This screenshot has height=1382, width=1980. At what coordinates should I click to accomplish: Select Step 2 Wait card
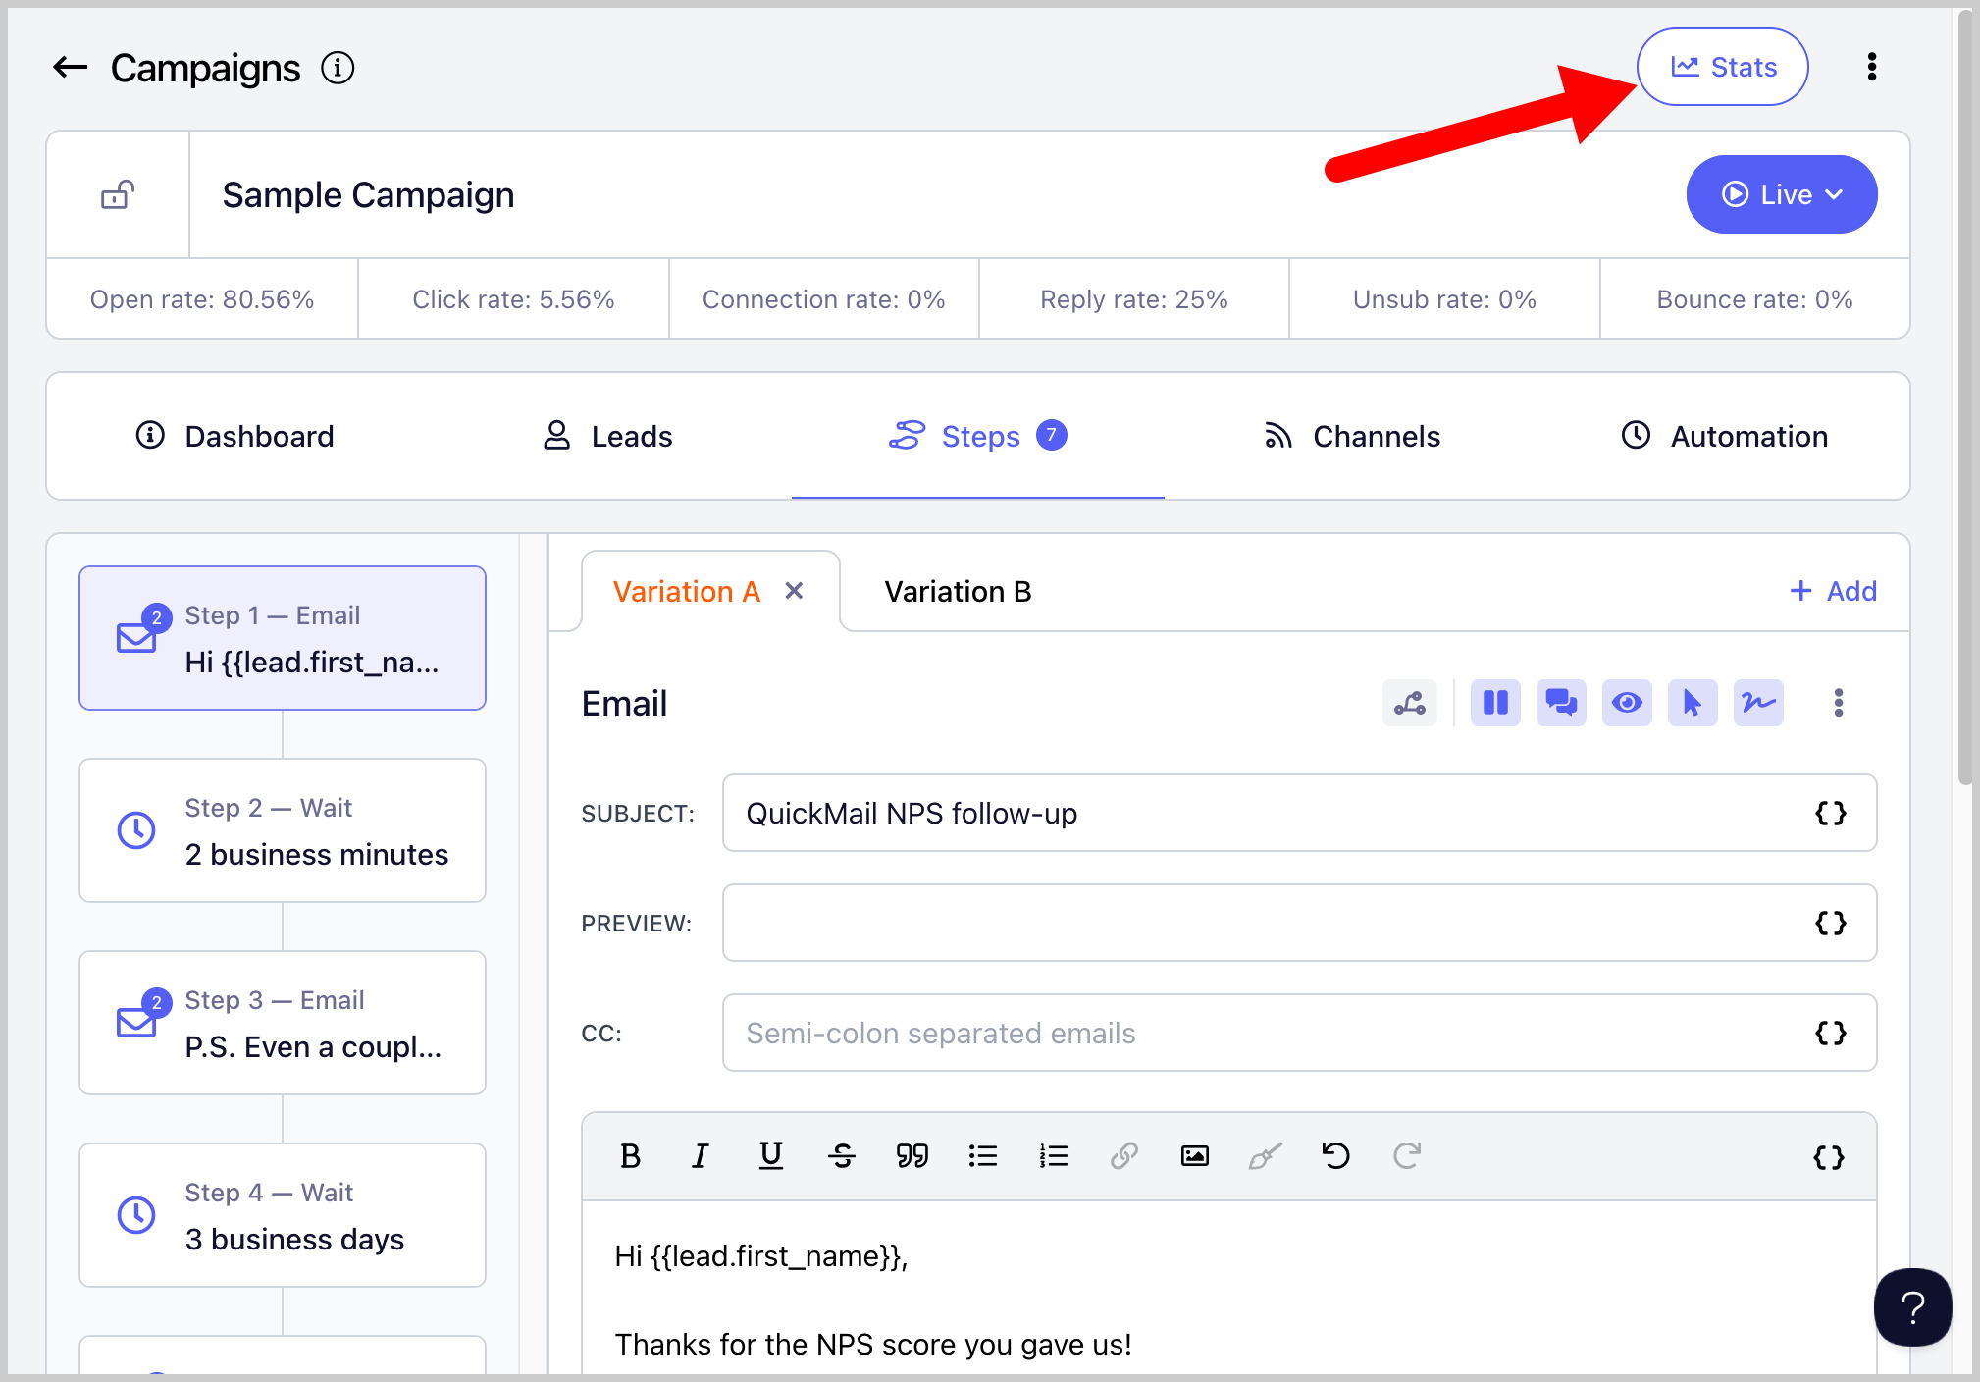point(283,830)
